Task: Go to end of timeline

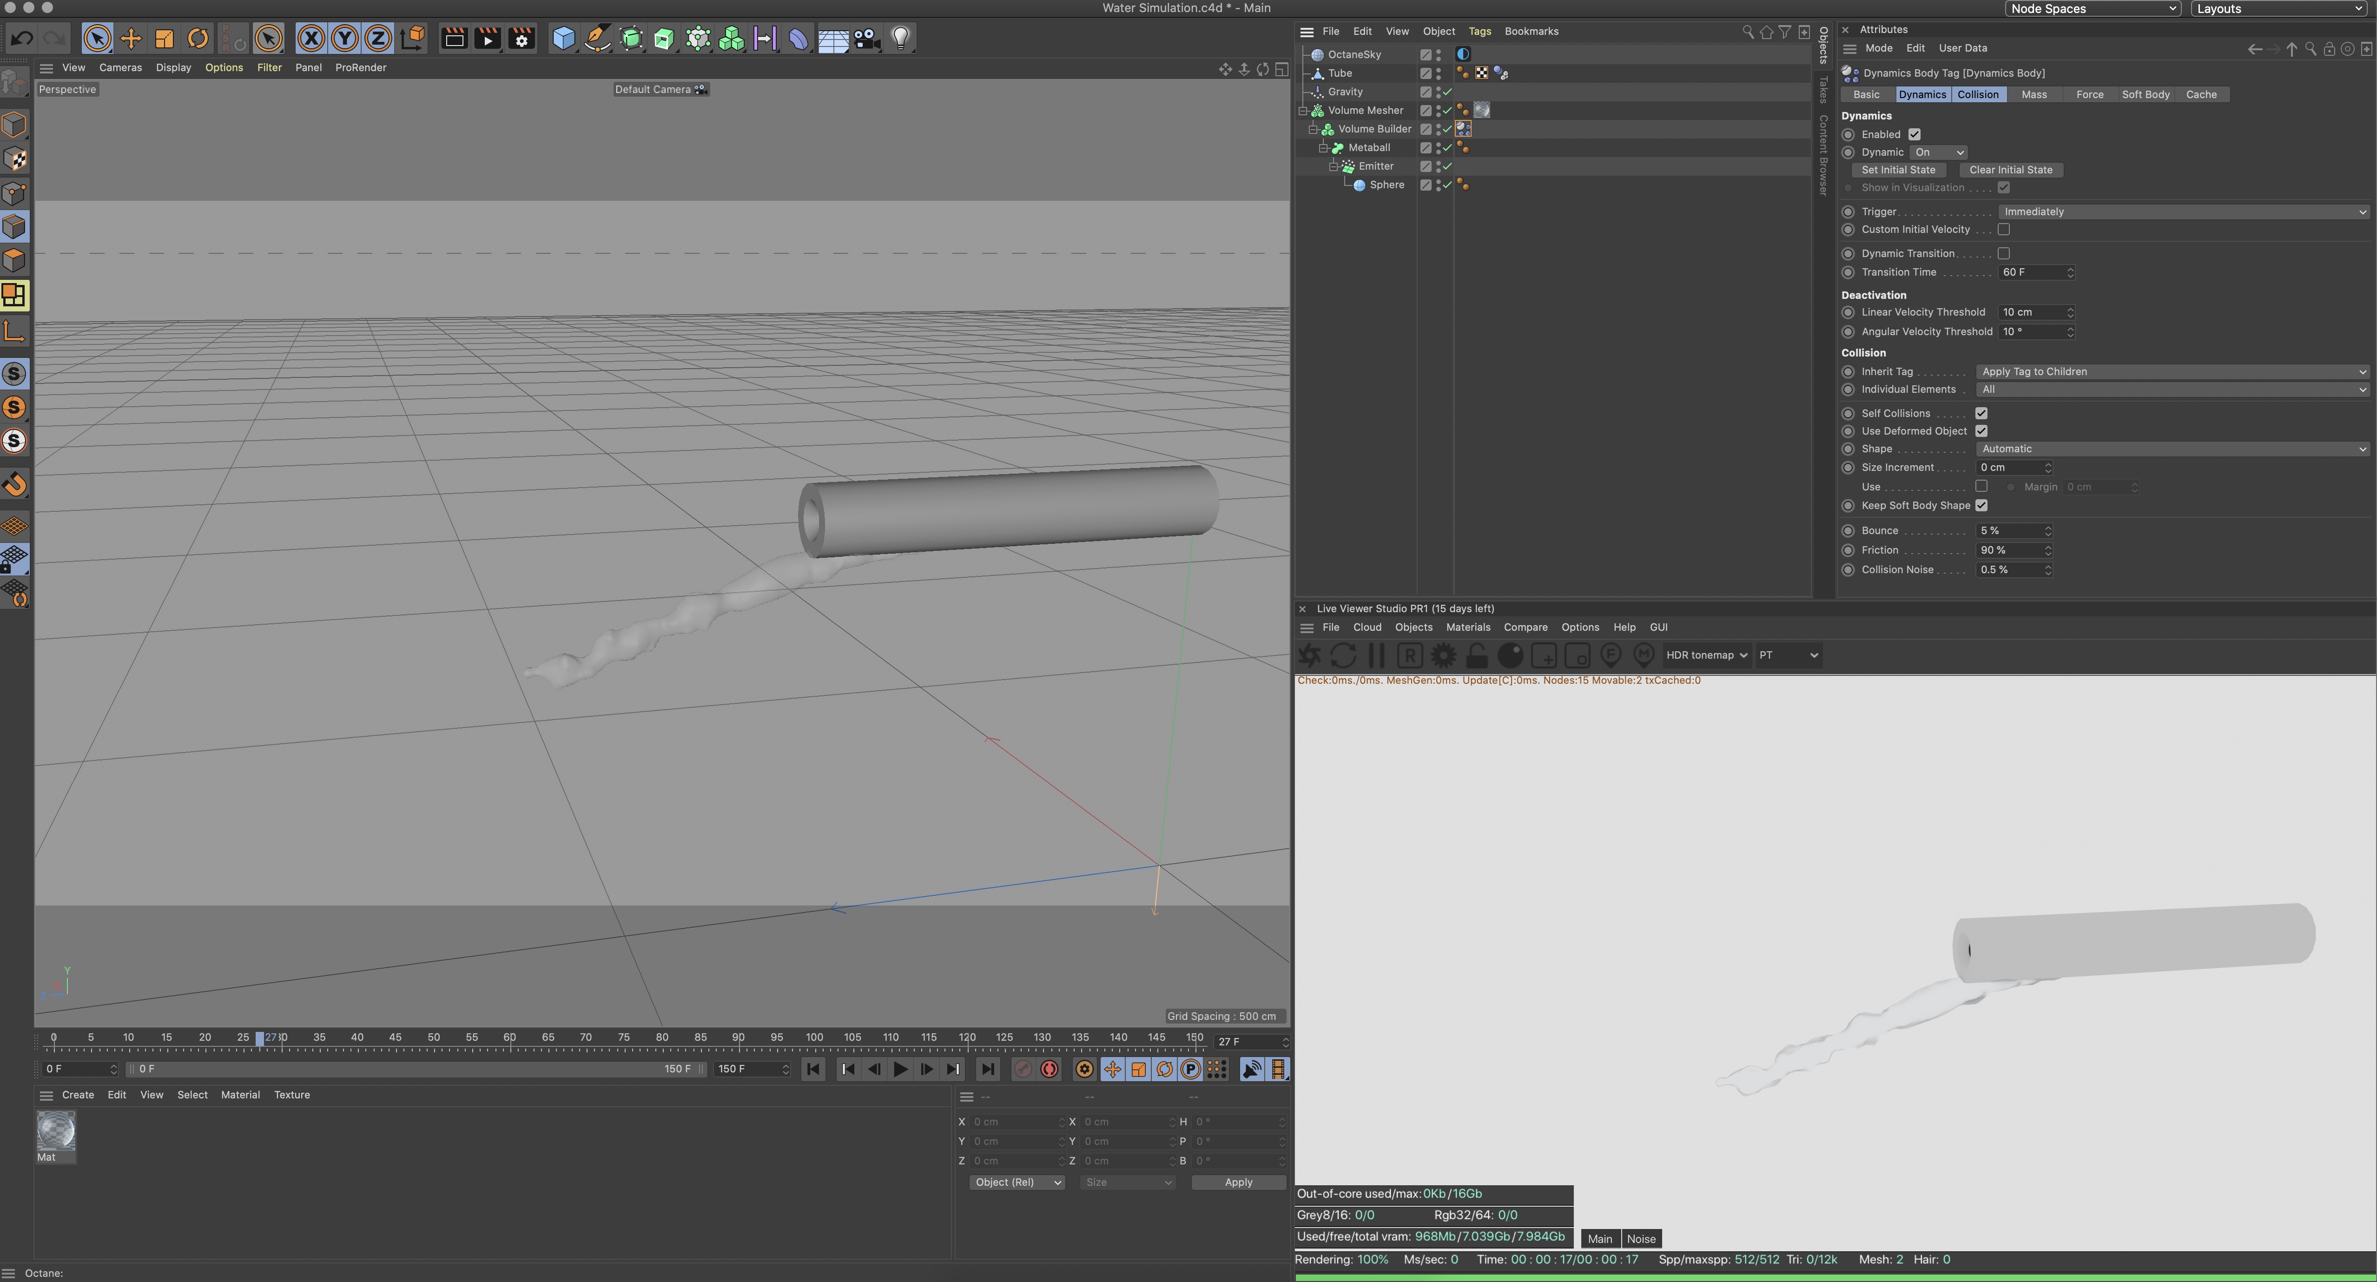Action: 988,1069
